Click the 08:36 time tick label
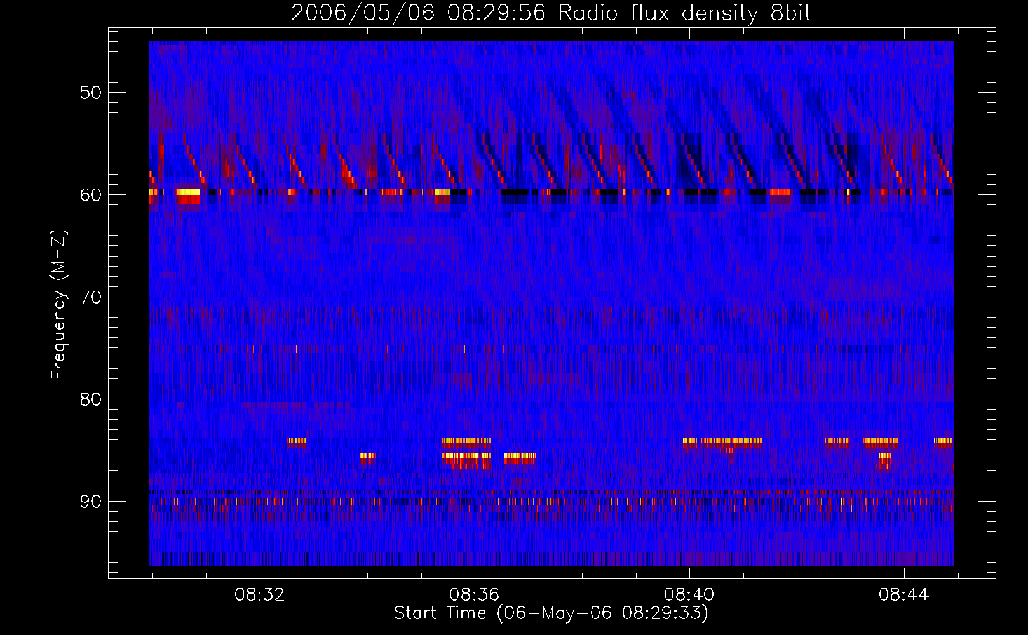 pyautogui.click(x=475, y=595)
